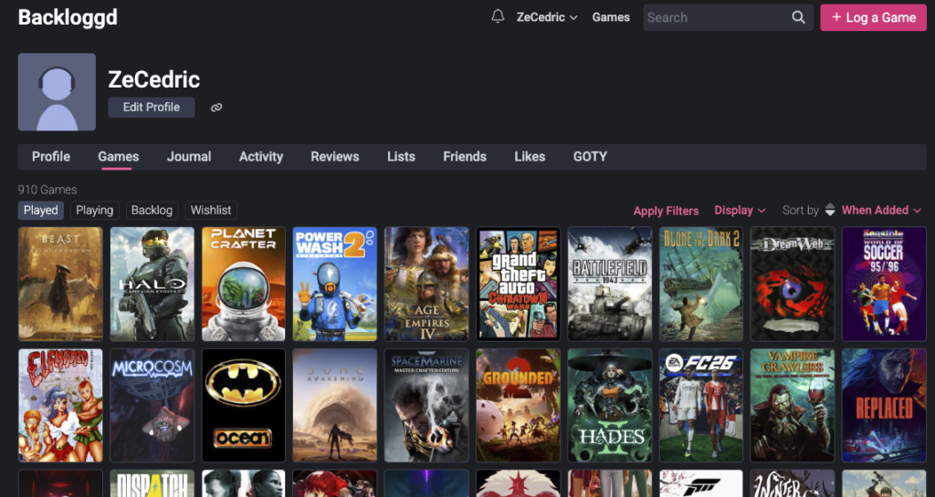The image size is (935, 497).
Task: Go to Backloggd home logo
Action: 68,17
